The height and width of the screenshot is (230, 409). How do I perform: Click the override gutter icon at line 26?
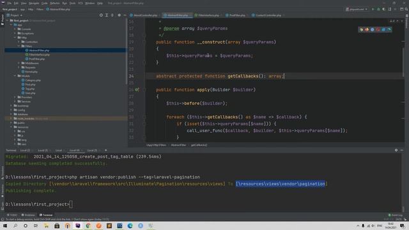(x=137, y=89)
